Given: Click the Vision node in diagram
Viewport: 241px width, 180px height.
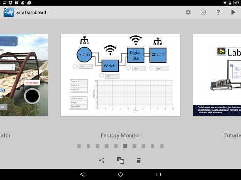Looking at the screenshot, I should click(84, 55).
